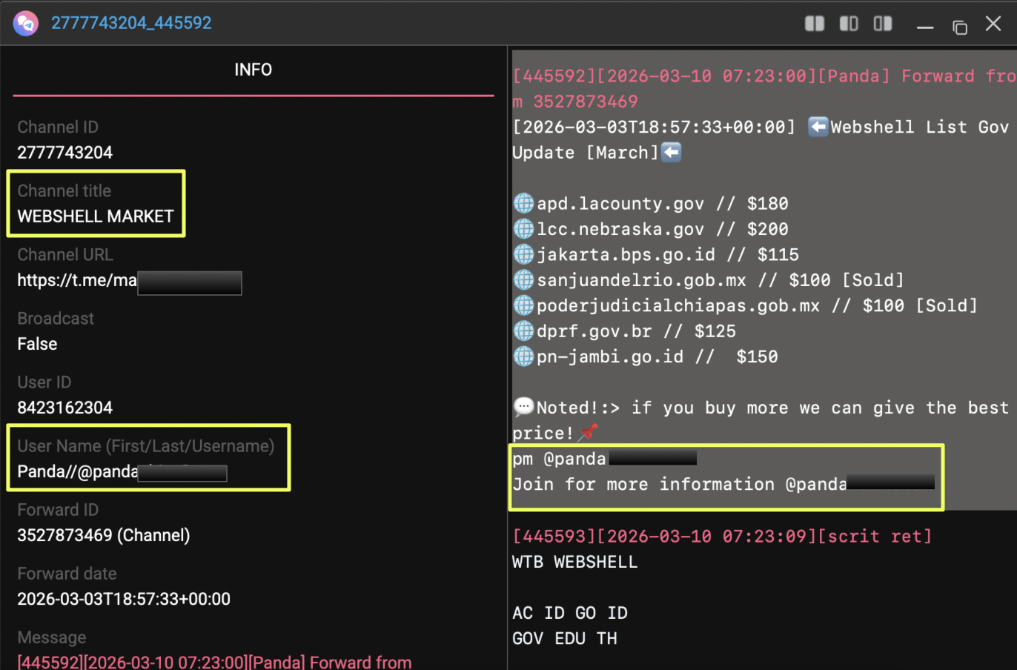Select the pn-jambi.go.id // $150 line

[646, 357]
